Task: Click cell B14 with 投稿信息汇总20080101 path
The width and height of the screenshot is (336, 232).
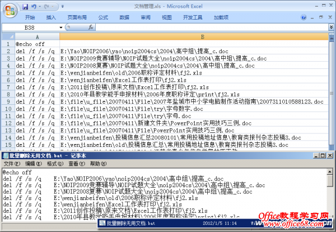Action: pyautogui.click(x=194, y=137)
